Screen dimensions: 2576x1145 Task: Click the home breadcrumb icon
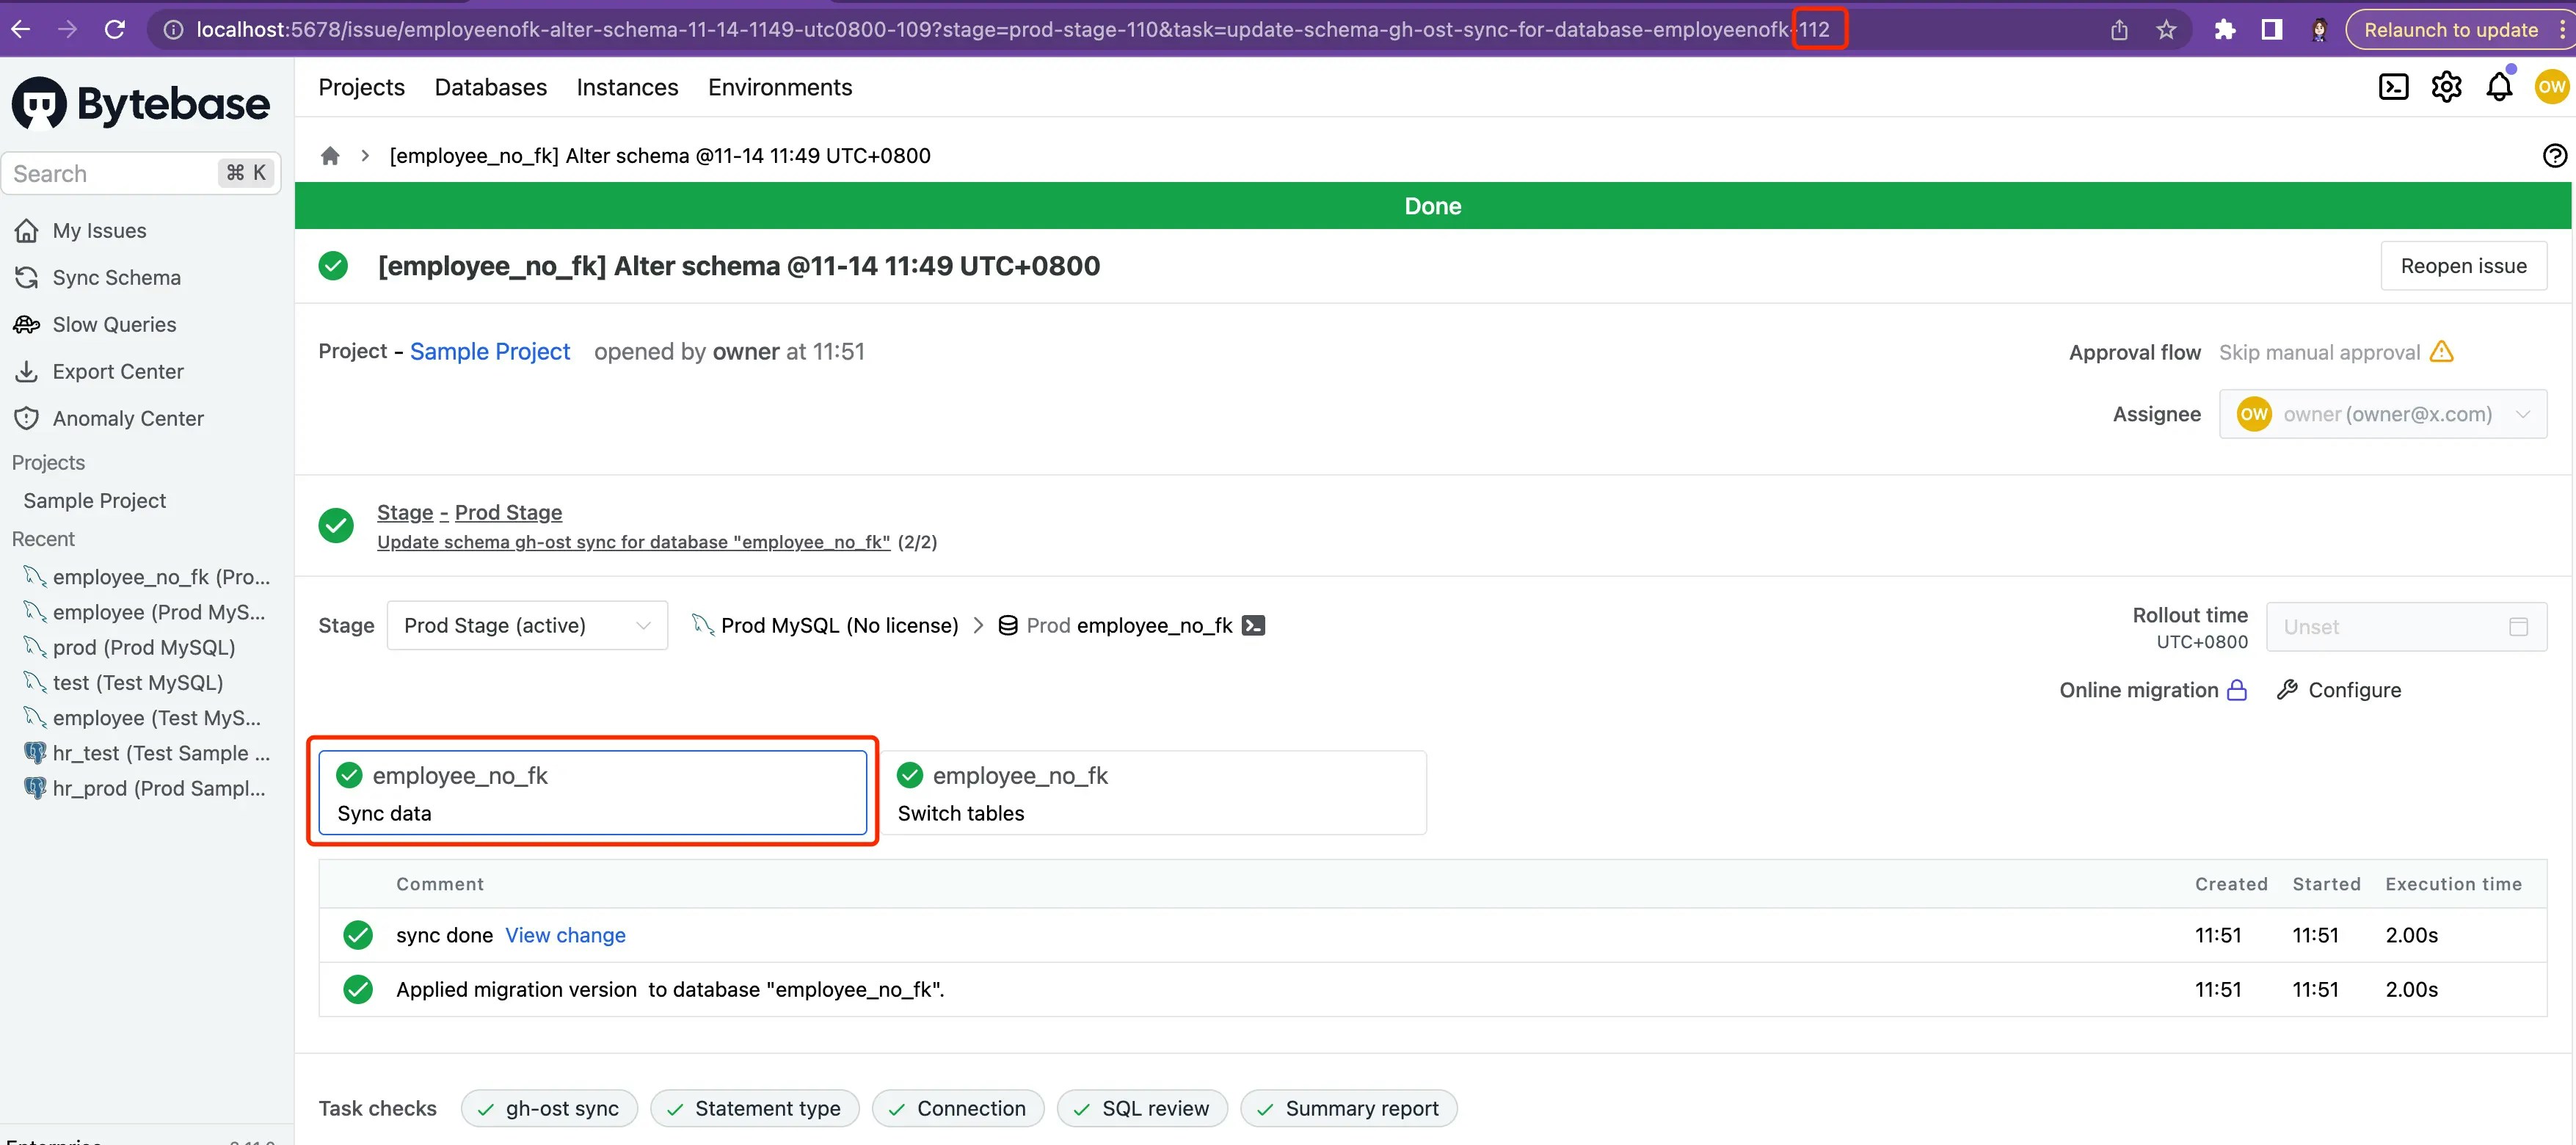tap(330, 155)
